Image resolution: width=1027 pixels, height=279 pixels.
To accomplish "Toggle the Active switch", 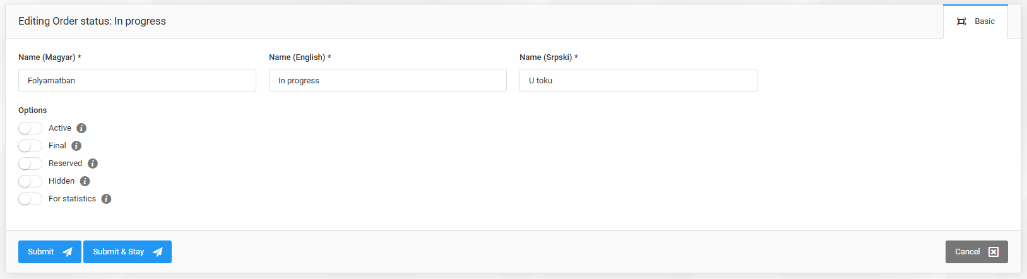I will pos(30,128).
